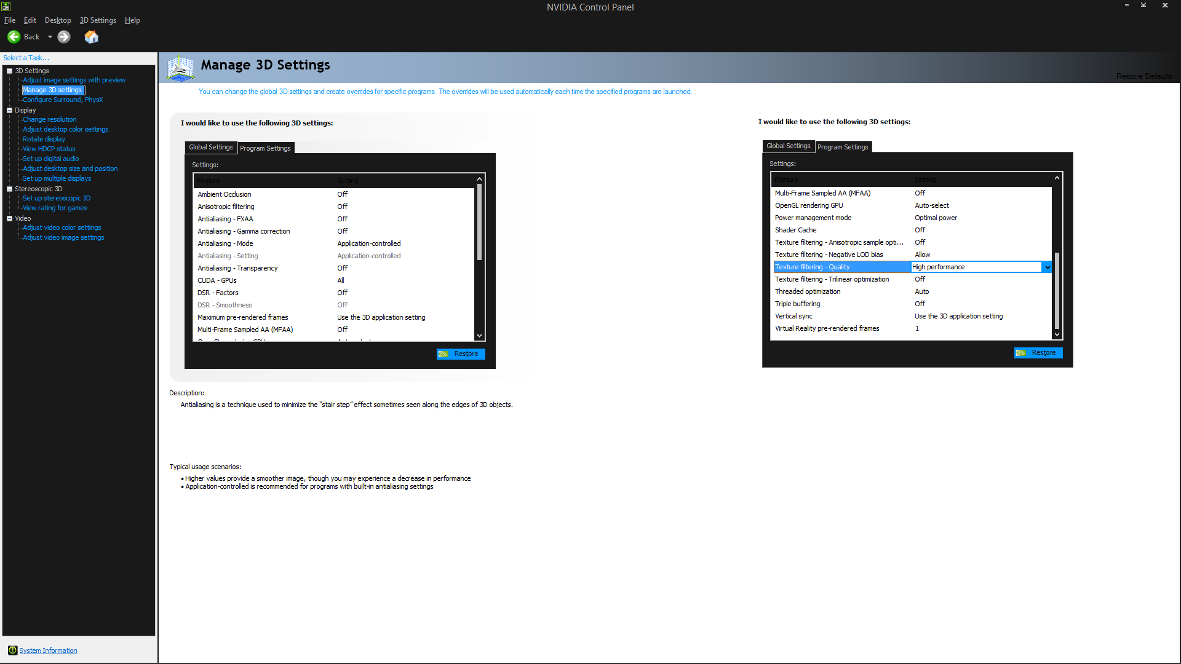Click the NVIDIA logo on left Restore button
The image size is (1181, 664).
click(443, 354)
